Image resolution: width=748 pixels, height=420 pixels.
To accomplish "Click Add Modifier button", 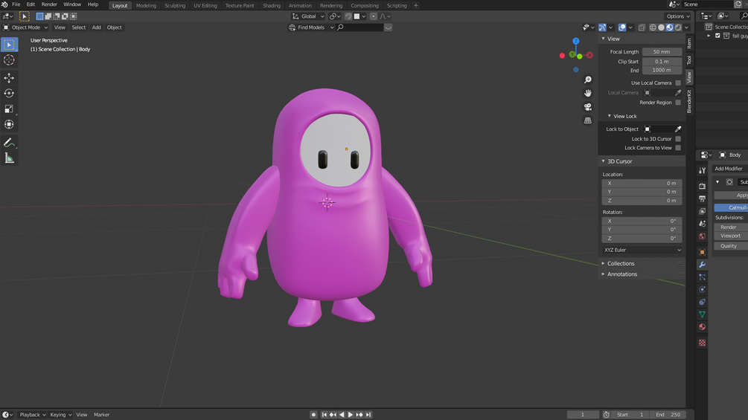I will pos(729,169).
